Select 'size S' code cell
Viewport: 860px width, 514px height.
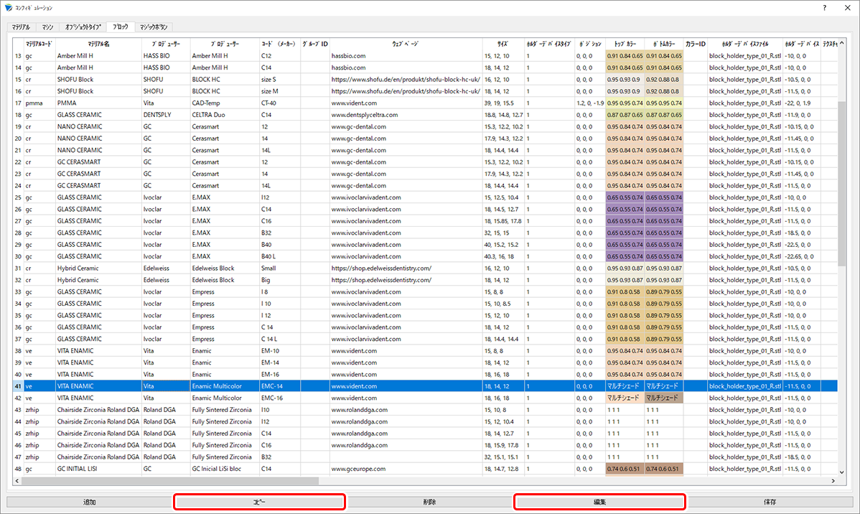(x=280, y=80)
